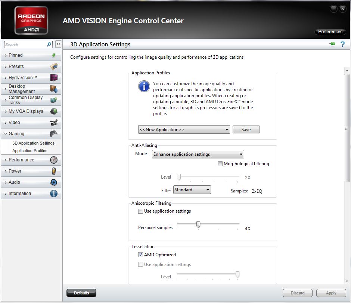Check Use application settings under Anisotropic Filtering
Image resolution: width=351 pixels, height=303 pixels.
coord(140,211)
